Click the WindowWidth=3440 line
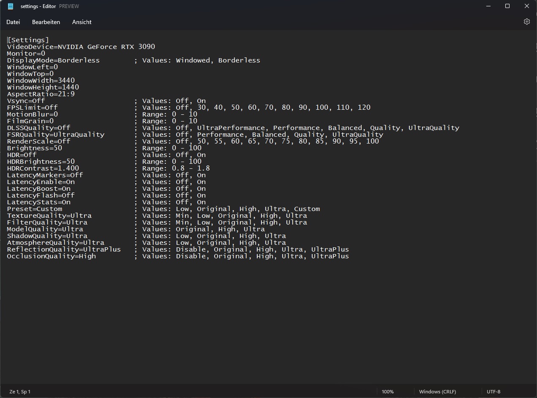Screen dimensions: 537x398 click(x=41, y=81)
